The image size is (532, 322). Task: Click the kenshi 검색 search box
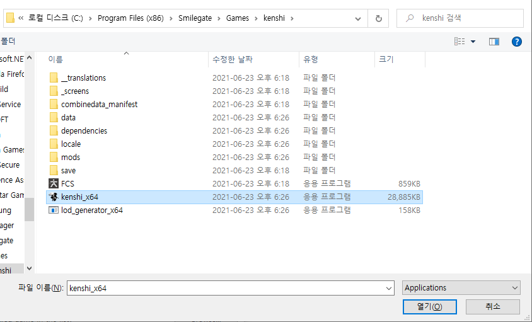pyautogui.click(x=466, y=18)
